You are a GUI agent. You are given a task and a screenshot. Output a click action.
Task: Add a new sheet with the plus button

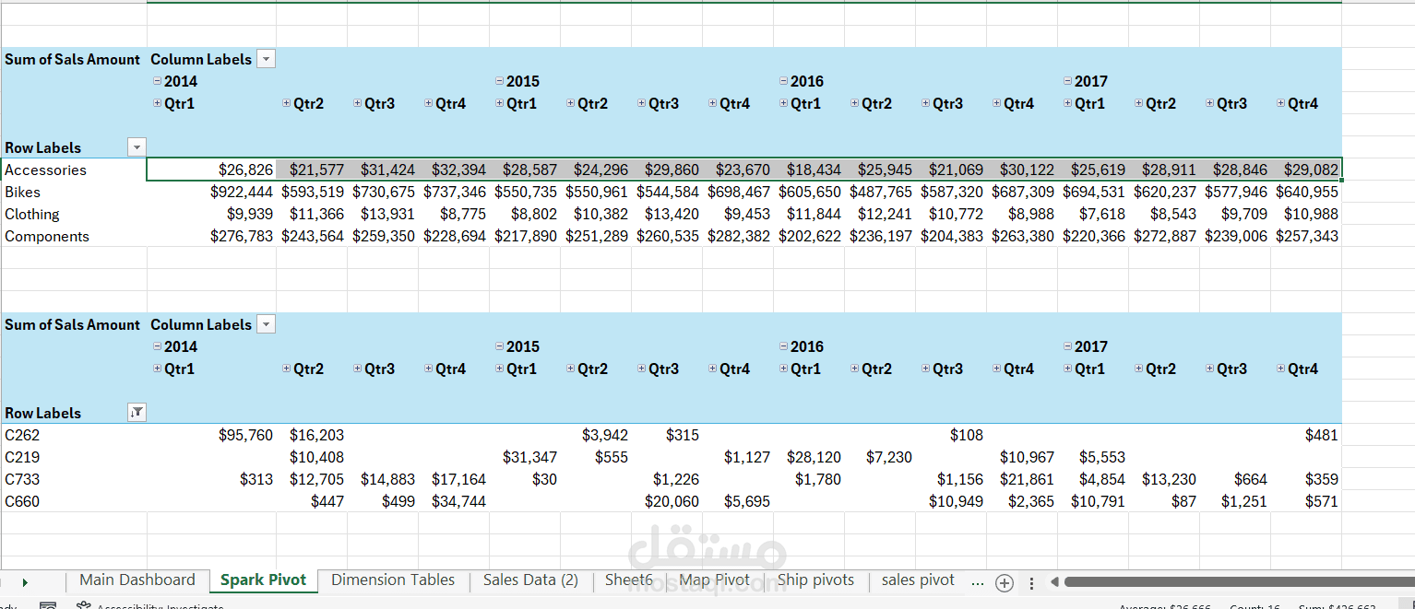click(x=1005, y=582)
